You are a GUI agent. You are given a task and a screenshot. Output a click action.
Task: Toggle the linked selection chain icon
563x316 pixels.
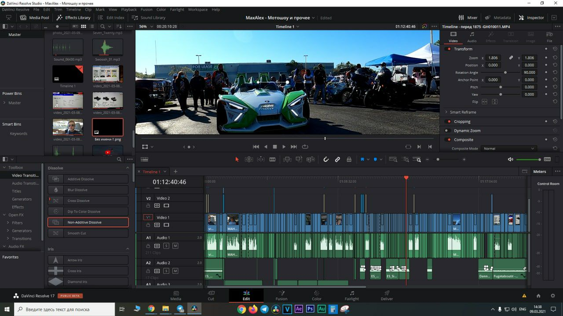coord(337,160)
